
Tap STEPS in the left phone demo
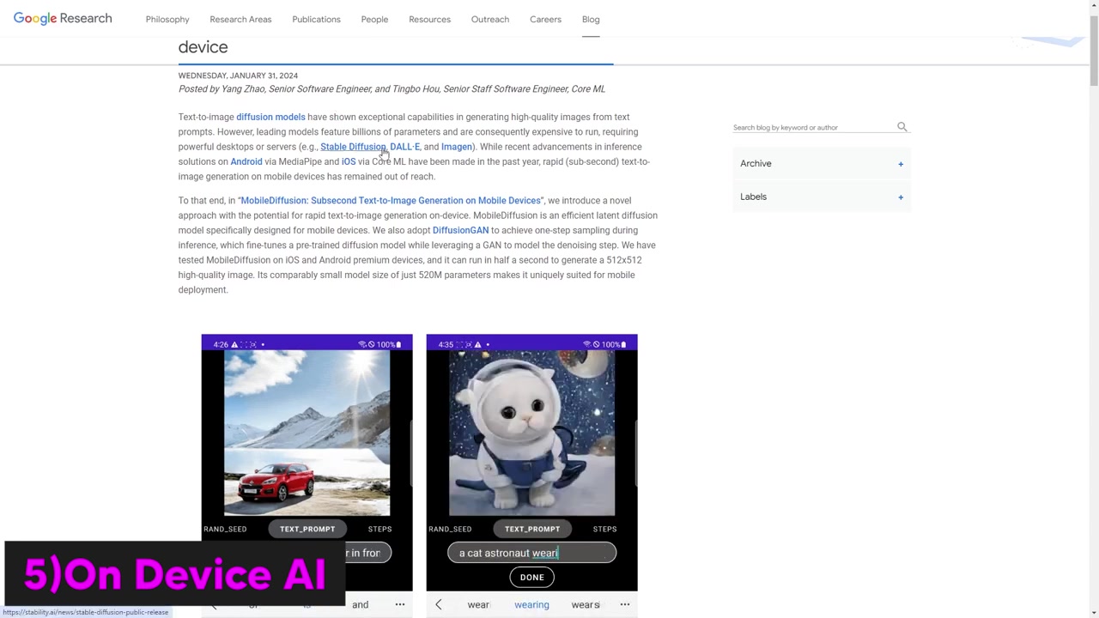click(379, 529)
